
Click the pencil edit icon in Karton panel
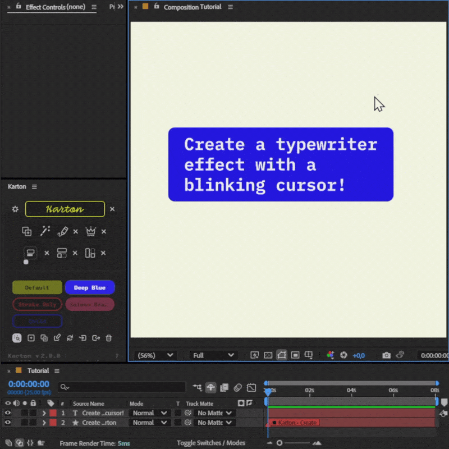(x=62, y=231)
